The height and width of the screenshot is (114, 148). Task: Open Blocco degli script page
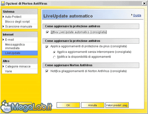click(17, 22)
